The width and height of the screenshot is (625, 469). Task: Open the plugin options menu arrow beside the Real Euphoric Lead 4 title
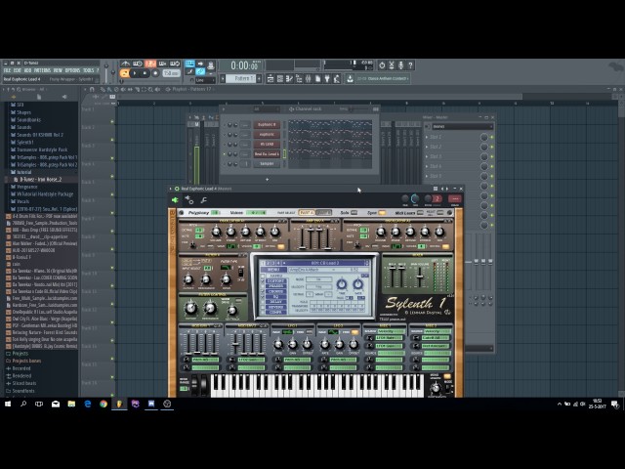171,189
